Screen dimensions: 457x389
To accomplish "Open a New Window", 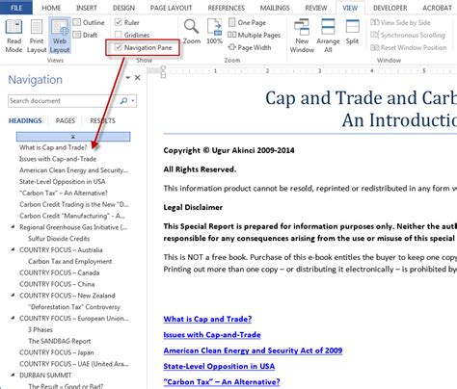I will pos(302,36).
